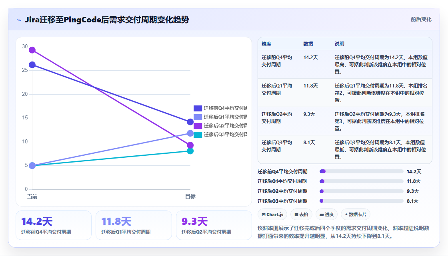The height and width of the screenshot is (256, 448).
Task: Click the 9.3天 value in table
Action: click(x=309, y=114)
